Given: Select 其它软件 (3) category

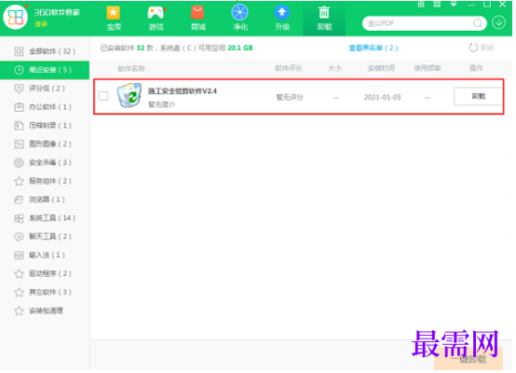Looking at the screenshot, I should [45, 292].
